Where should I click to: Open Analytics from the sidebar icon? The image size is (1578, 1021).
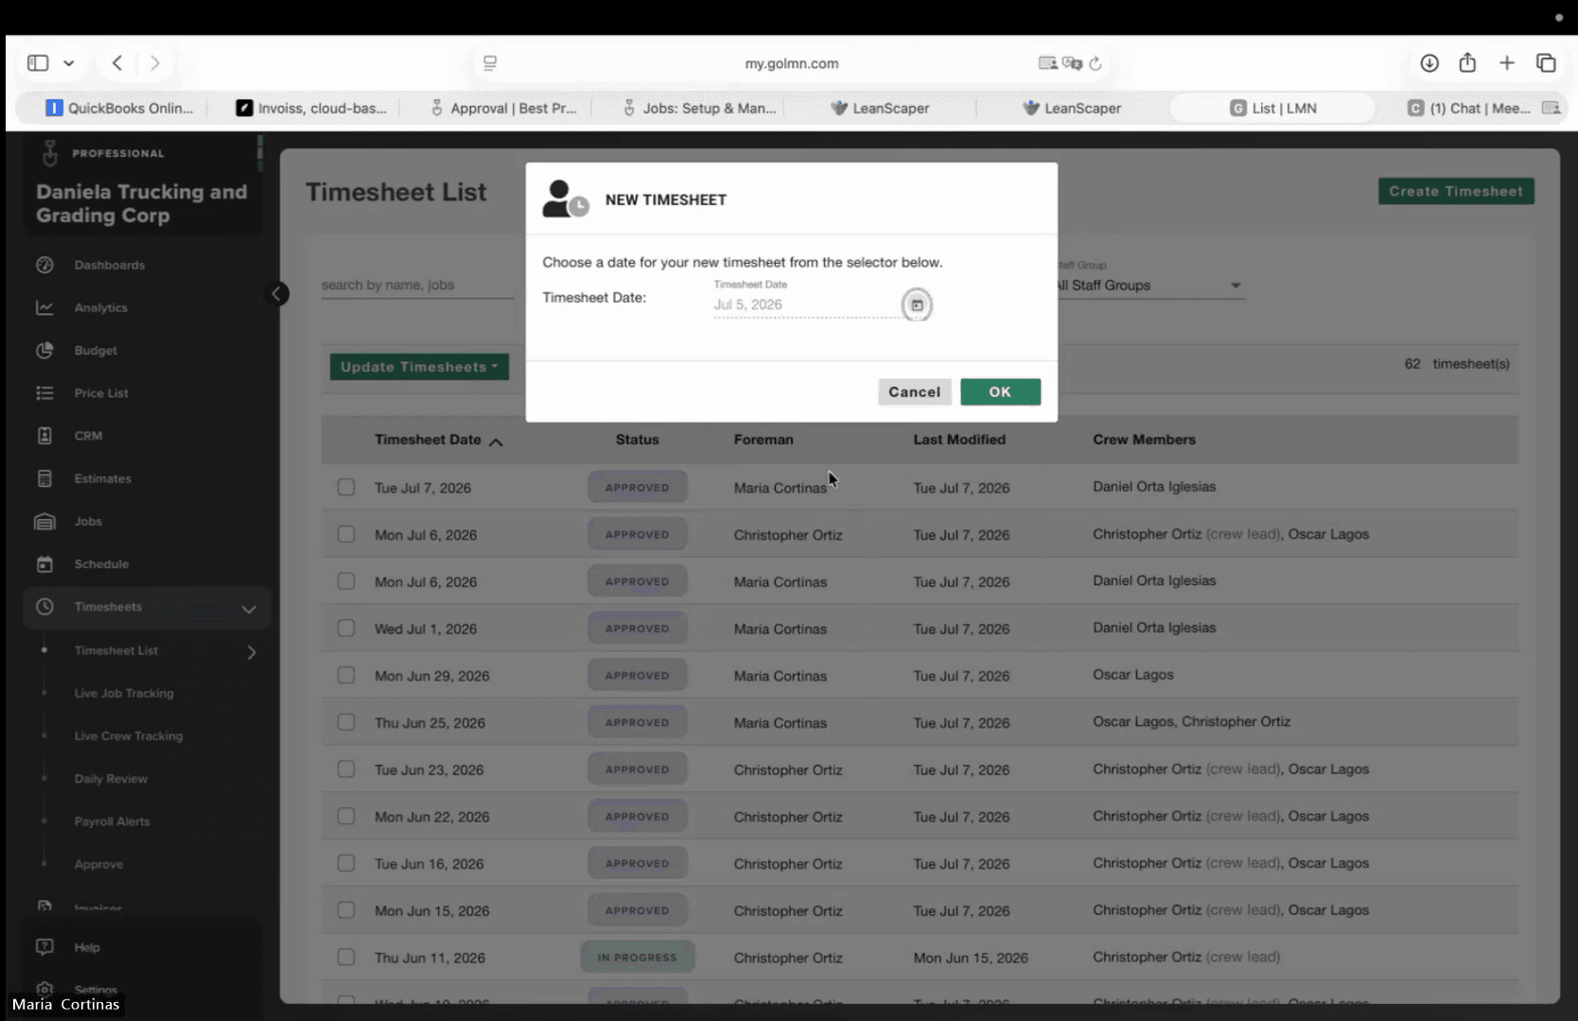tap(44, 307)
